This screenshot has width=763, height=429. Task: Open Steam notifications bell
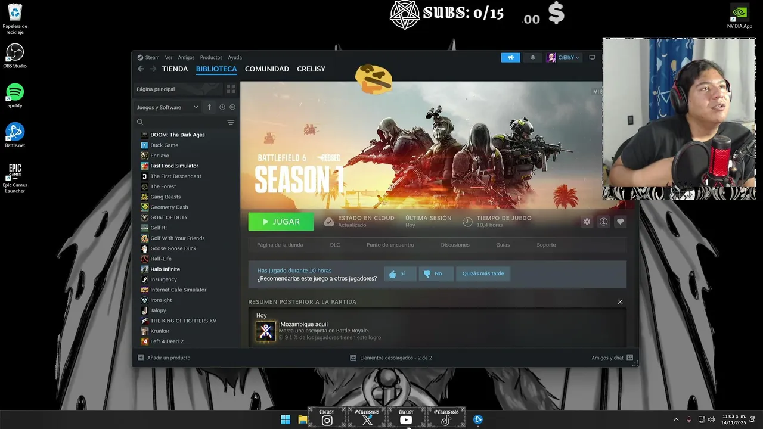tap(532, 57)
